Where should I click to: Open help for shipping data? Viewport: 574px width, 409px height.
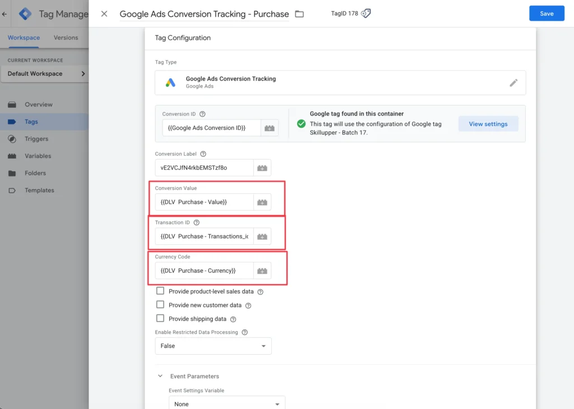(233, 319)
